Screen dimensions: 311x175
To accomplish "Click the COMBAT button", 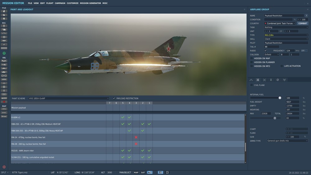I will tap(303, 23).
